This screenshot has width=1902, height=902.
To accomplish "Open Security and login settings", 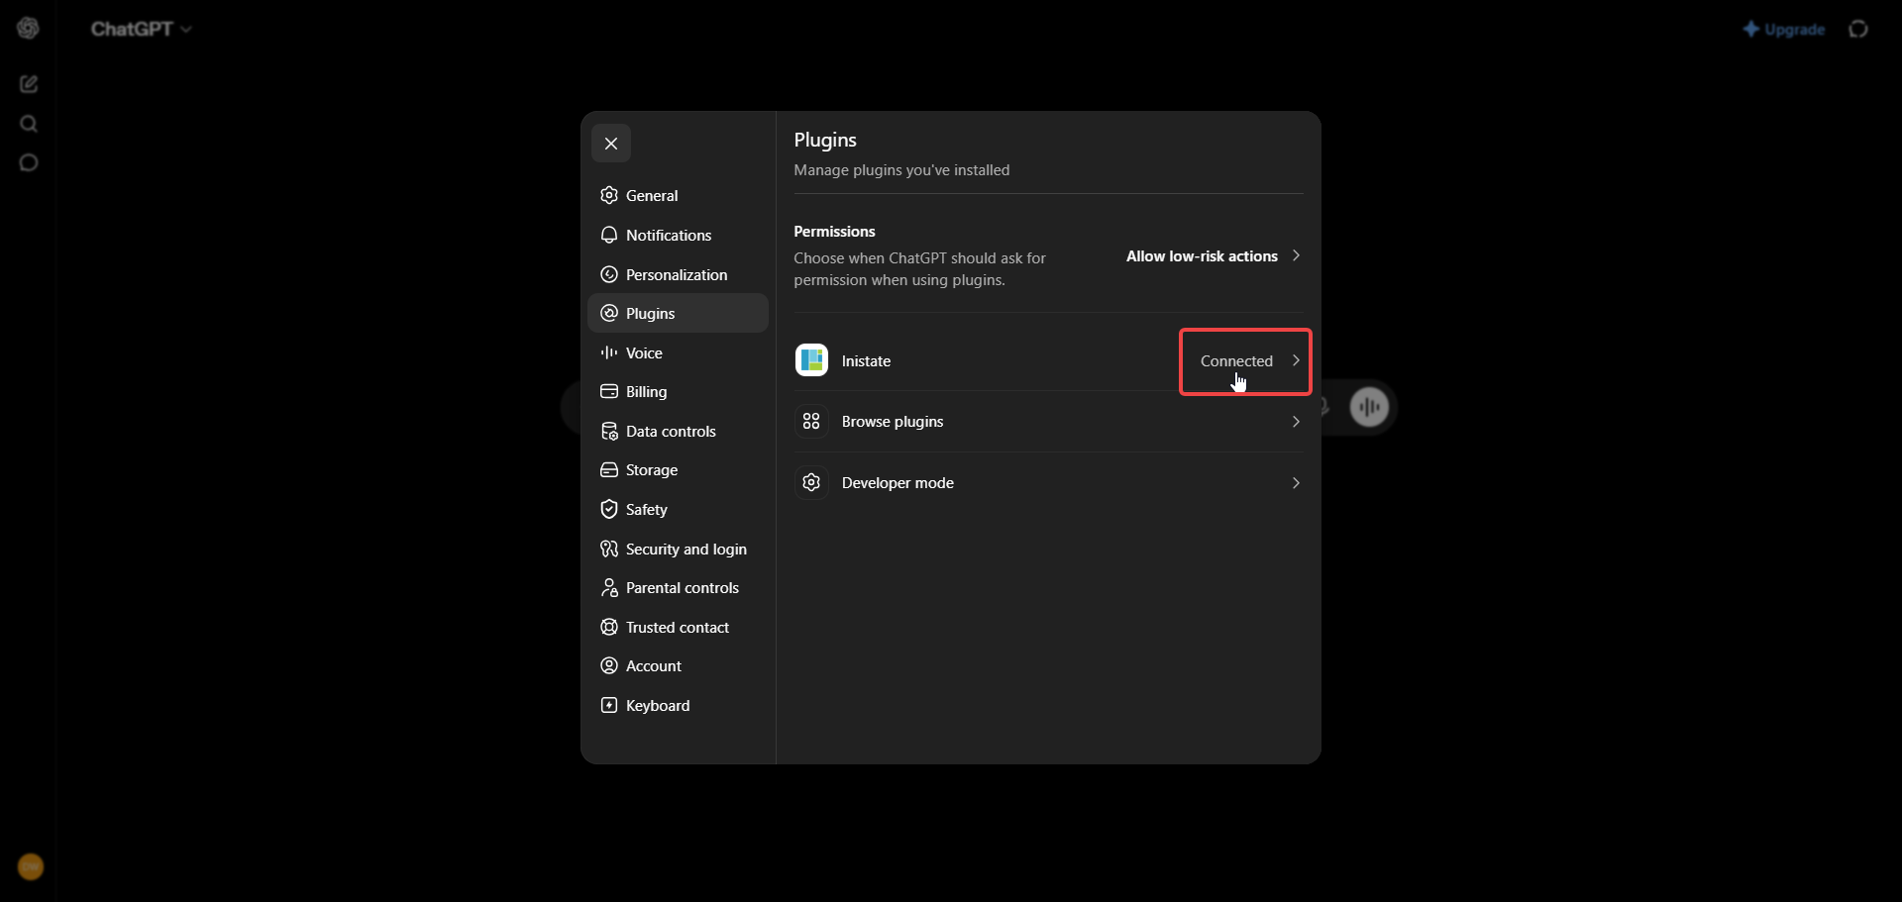I will pyautogui.click(x=678, y=550).
